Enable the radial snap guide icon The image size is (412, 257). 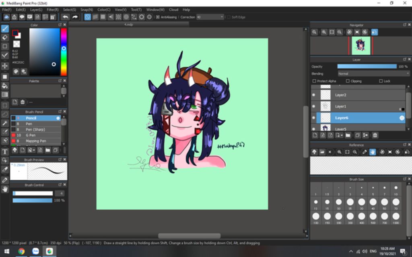click(119, 17)
